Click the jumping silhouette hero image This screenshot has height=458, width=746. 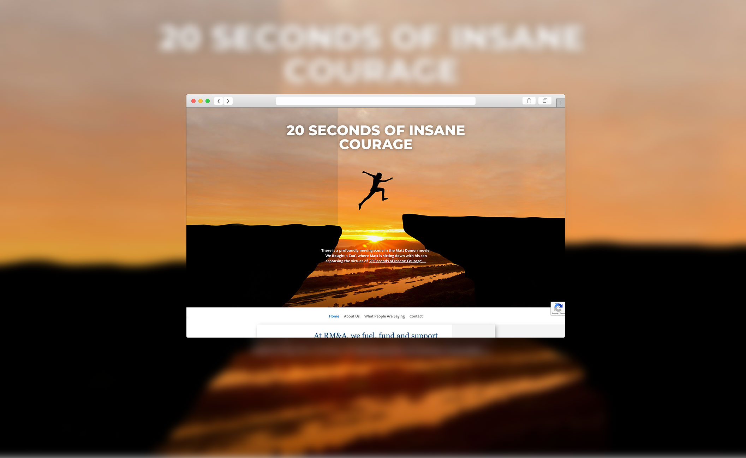376,190
